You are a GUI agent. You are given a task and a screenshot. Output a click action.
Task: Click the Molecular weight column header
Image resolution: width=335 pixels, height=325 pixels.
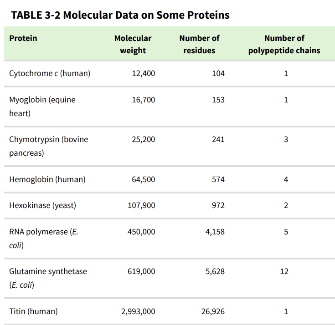tap(133, 44)
